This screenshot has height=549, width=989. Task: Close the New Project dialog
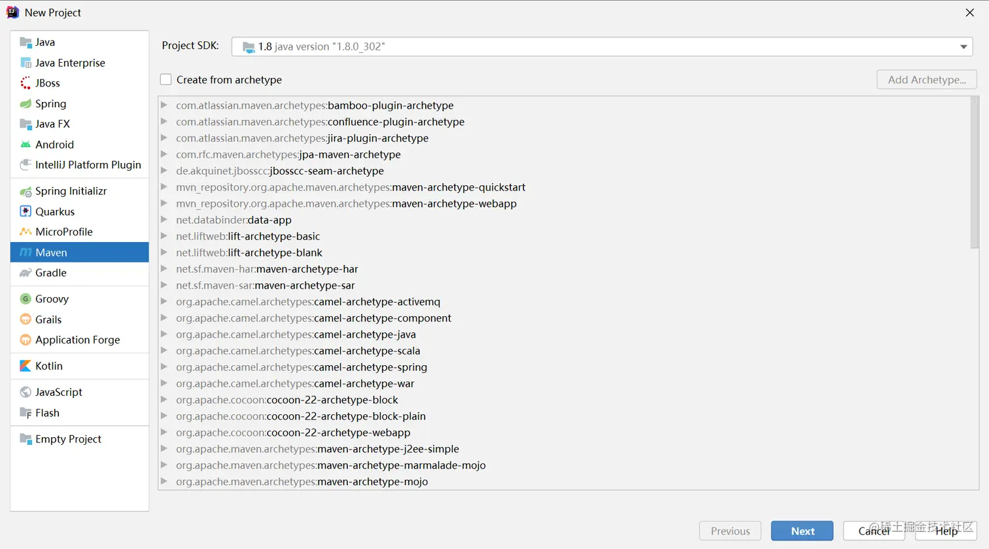pyautogui.click(x=969, y=12)
